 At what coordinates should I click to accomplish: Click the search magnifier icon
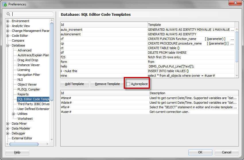click(x=8, y=14)
